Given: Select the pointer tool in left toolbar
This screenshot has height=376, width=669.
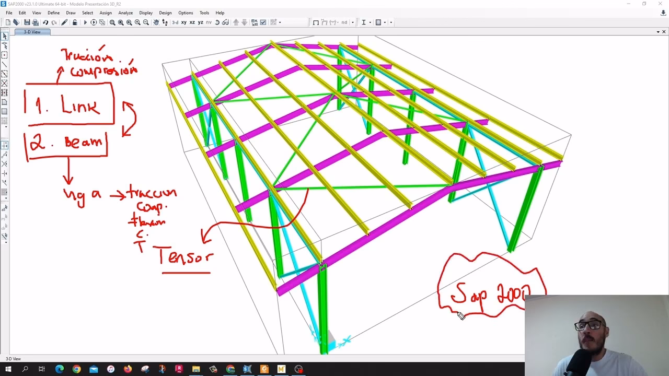Looking at the screenshot, I should pos(5,36).
